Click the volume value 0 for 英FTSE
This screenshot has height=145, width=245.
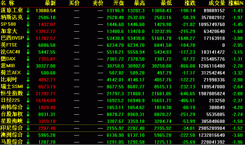tap(224, 45)
